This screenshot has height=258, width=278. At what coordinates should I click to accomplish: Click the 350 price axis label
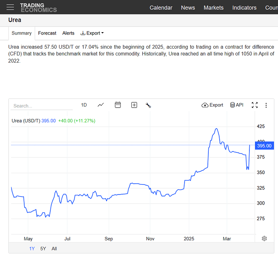click(x=261, y=172)
